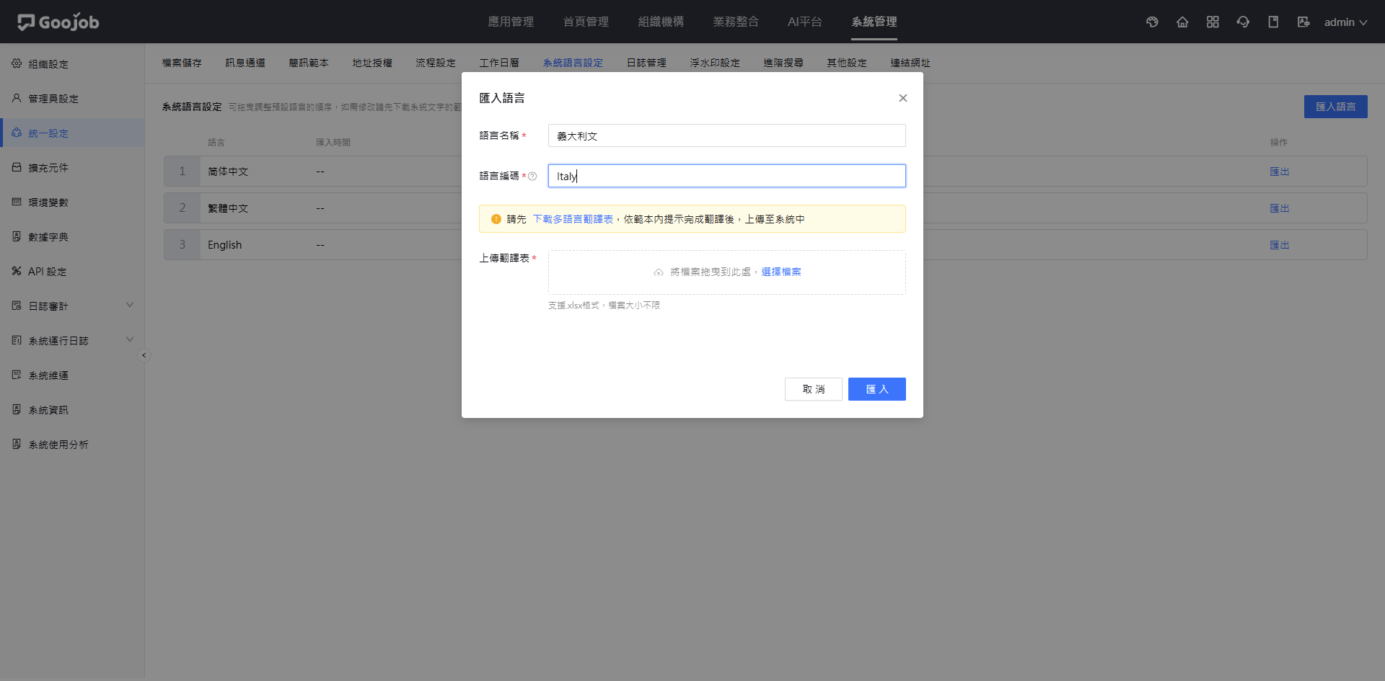Click the help question icon beside 語言編碼
Screen dimensions: 1385x681
pos(532,176)
